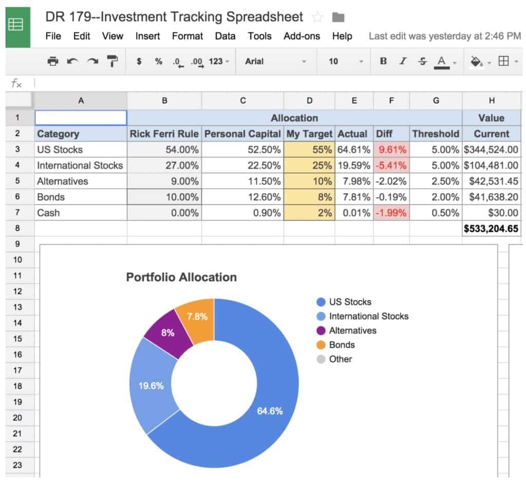Select empty cell A1
The height and width of the screenshot is (486, 526).
tap(81, 118)
